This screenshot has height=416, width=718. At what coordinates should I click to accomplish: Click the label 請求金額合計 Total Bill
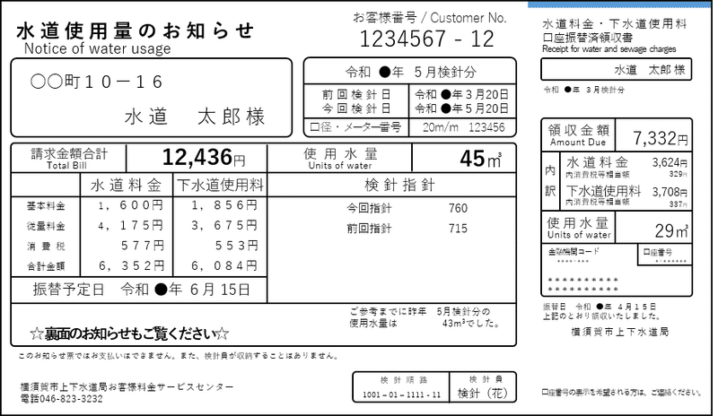pyautogui.click(x=69, y=159)
